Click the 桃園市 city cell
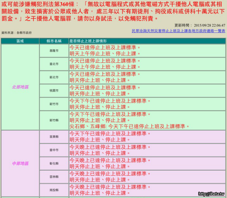227x198 pixels. pyautogui.click(x=54, y=91)
